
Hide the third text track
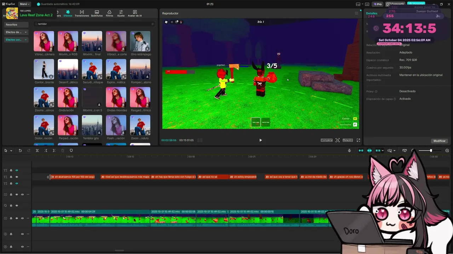[x=17, y=183]
